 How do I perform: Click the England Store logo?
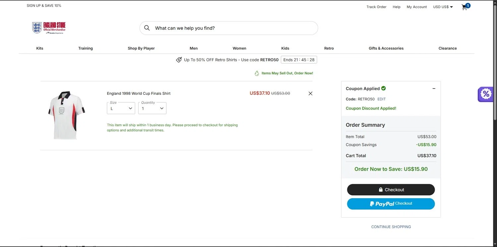(49, 28)
